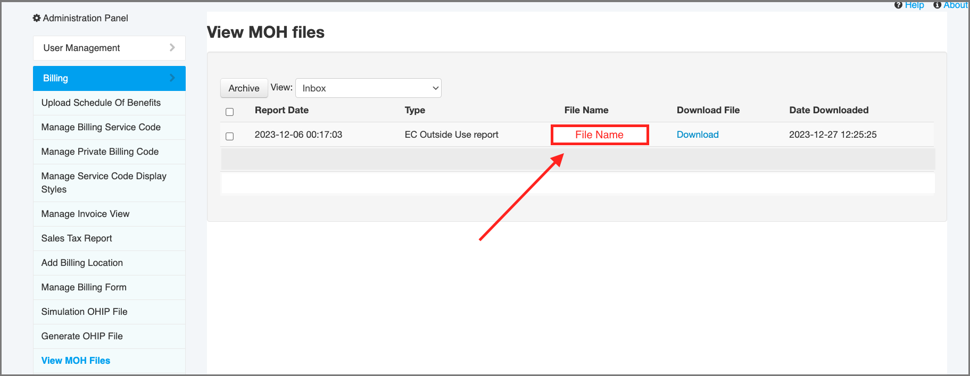Screen dimensions: 970x376
Task: Click the Type column header
Action: [x=414, y=110]
